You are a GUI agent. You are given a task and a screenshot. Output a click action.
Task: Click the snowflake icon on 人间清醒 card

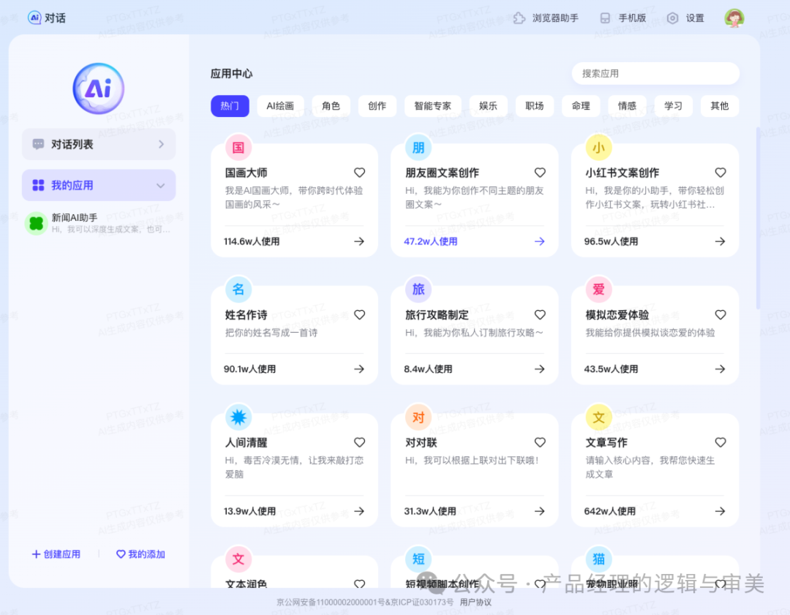[238, 417]
